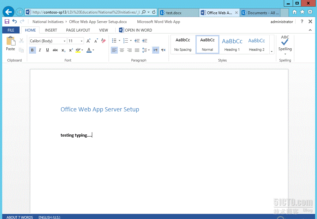Undo the last action

click(15, 21)
